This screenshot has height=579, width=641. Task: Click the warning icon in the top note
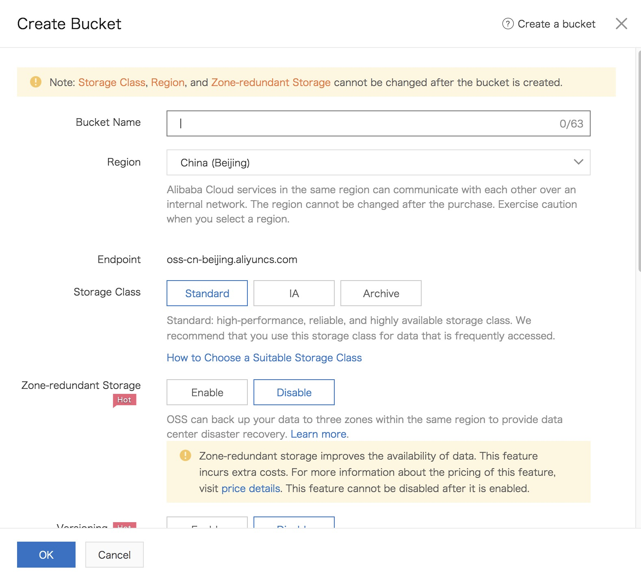tap(36, 82)
